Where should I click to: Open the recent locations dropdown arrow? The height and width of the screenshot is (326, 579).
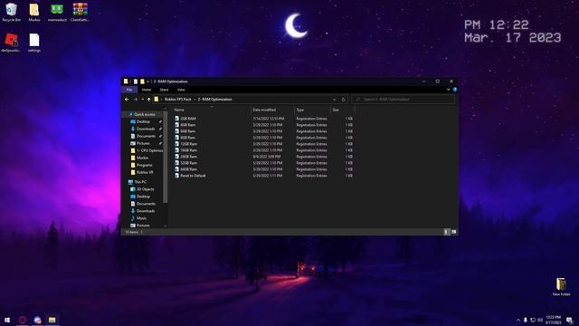point(143,100)
